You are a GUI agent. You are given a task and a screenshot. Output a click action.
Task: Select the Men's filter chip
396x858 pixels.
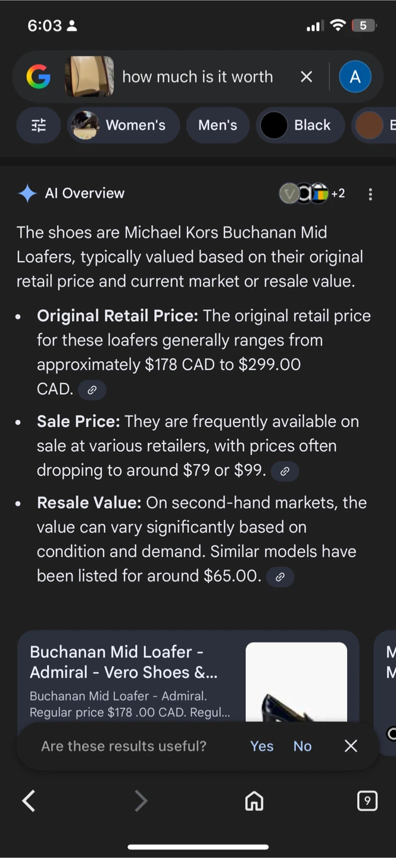click(218, 125)
